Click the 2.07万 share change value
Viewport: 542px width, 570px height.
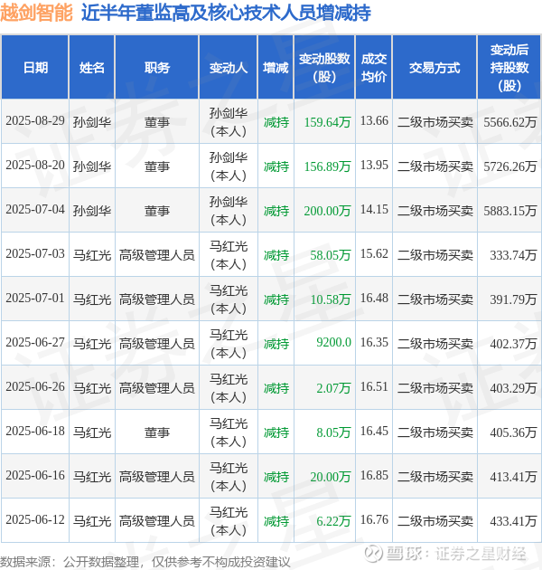[333, 388]
